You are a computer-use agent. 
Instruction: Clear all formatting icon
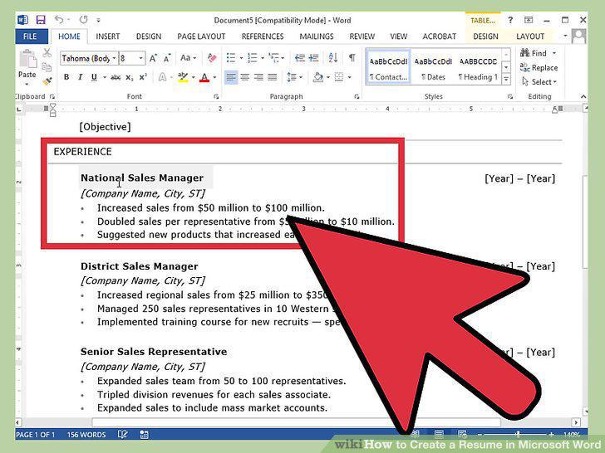[x=211, y=58]
